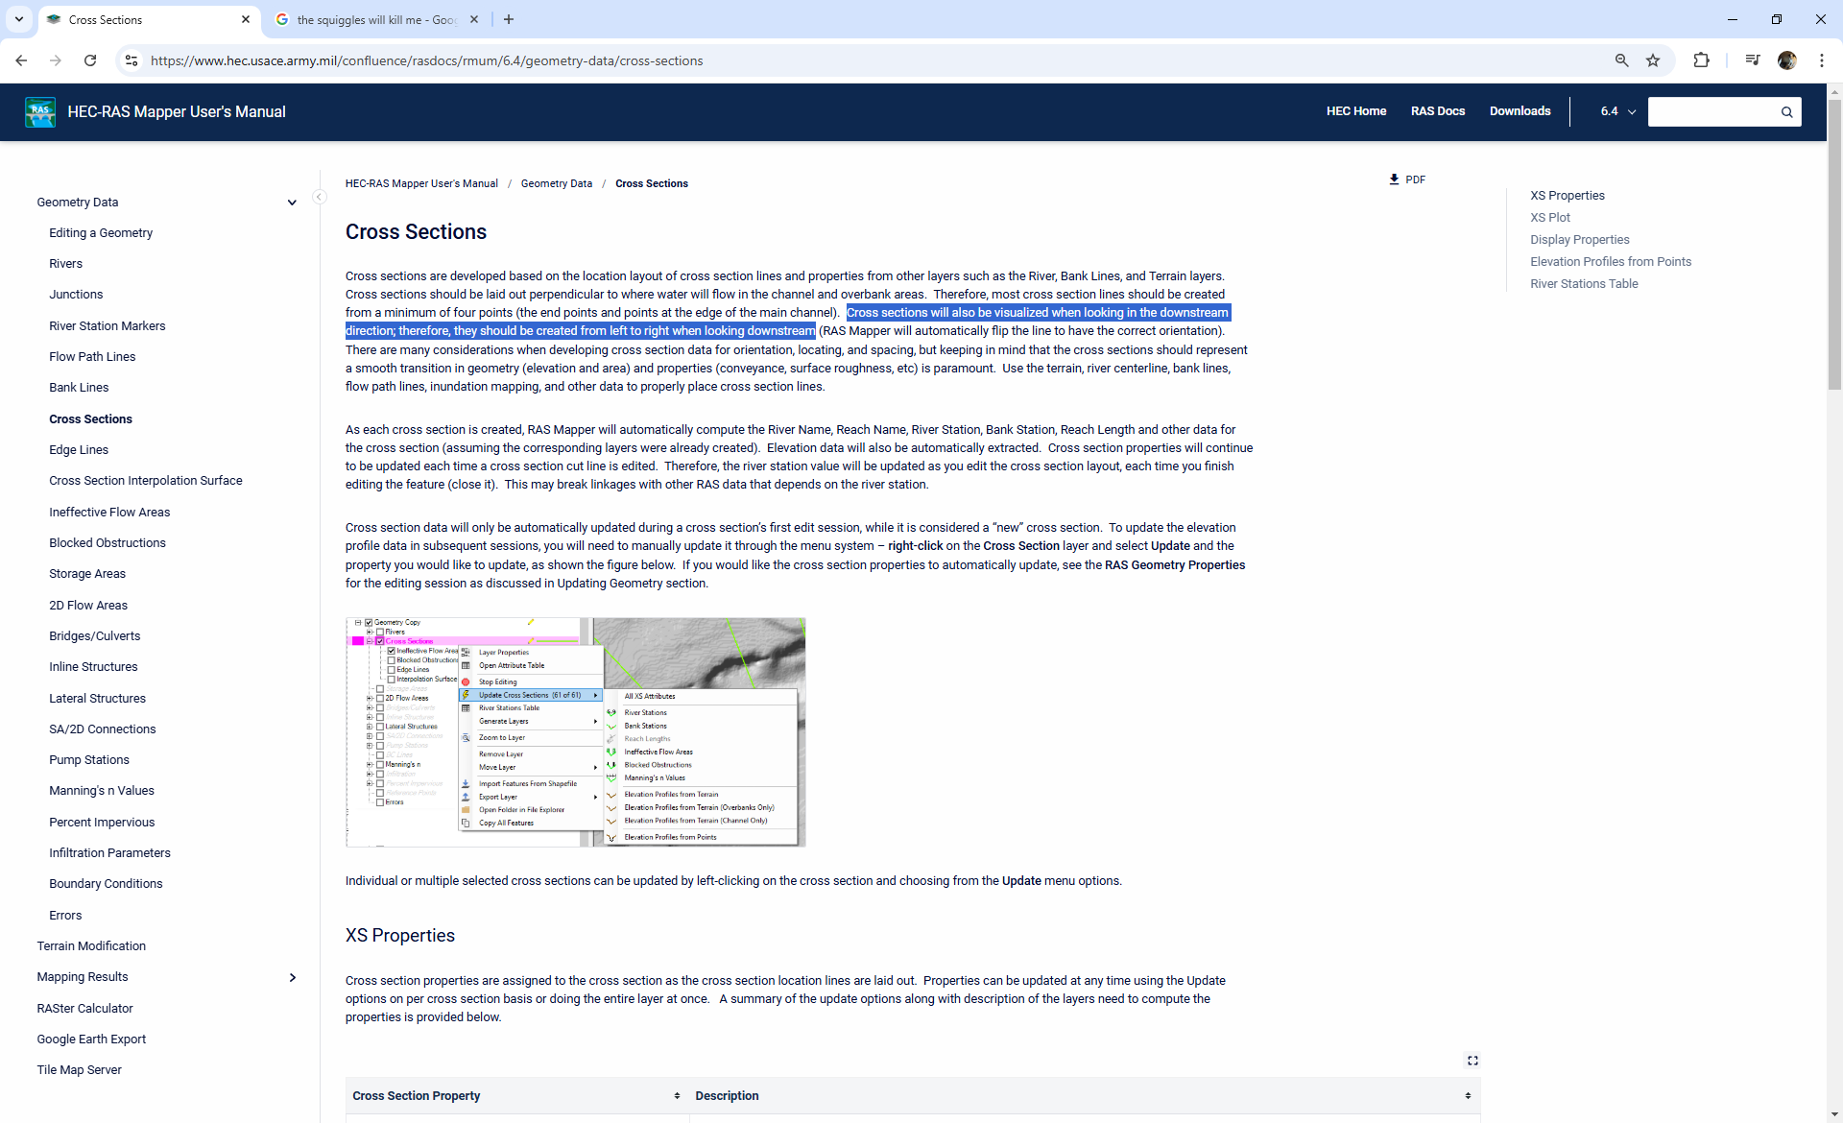Collapse the Geometry Data section
Image resolution: width=1843 pixels, height=1123 pixels.
coord(292,203)
